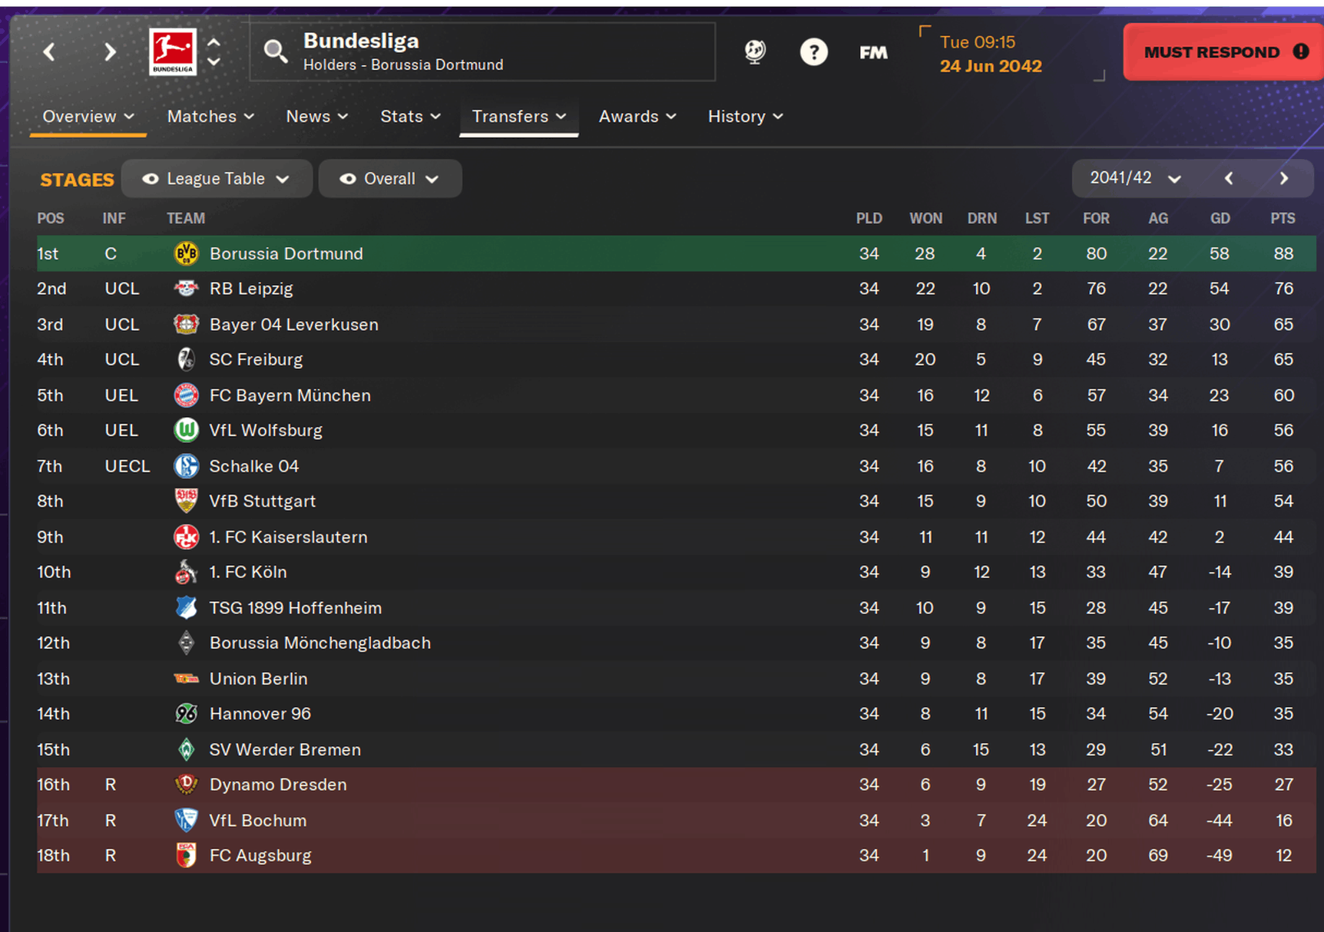Open the Transfers tab
1324x932 pixels.
pos(518,117)
